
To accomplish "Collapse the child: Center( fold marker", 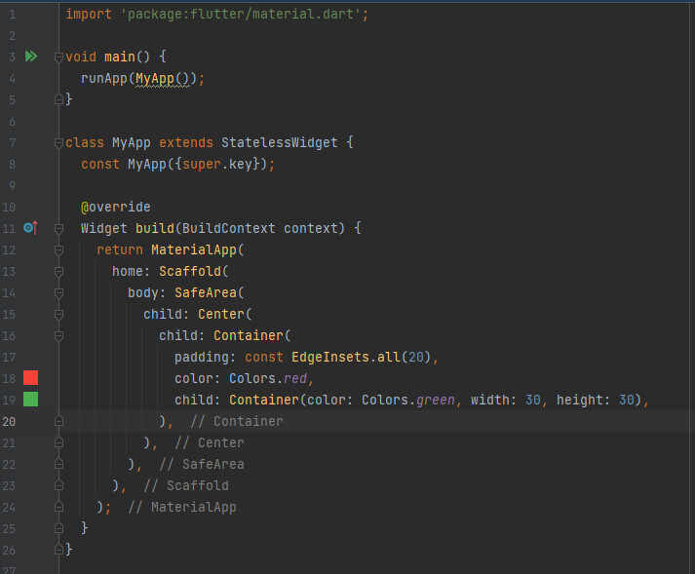I will (58, 314).
